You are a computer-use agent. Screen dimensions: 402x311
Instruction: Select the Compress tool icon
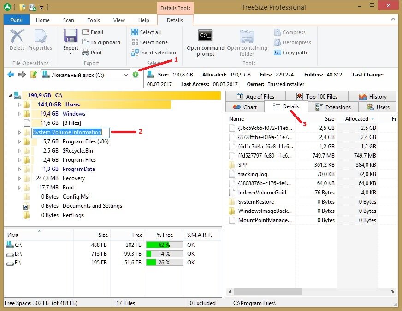tap(277, 32)
